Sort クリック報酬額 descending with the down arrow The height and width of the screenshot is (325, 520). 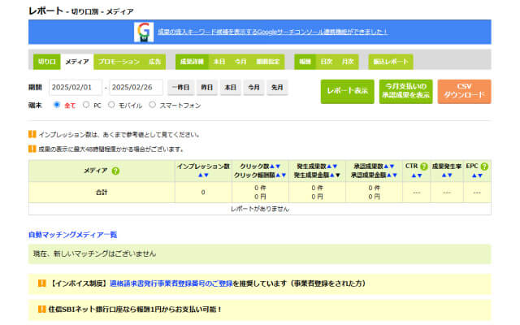pyautogui.click(x=284, y=175)
